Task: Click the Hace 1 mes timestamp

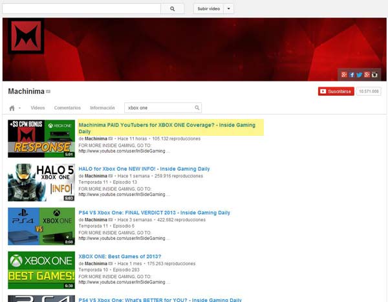Action: pyautogui.click(x=130, y=264)
